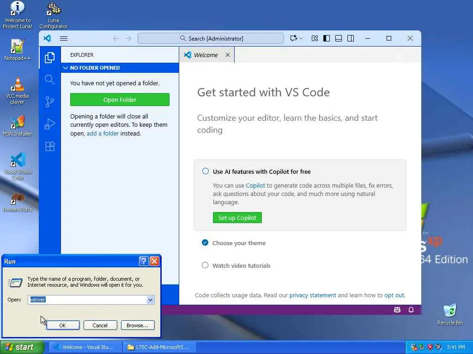Open the Run dialog dropdown arrow

tap(150, 300)
